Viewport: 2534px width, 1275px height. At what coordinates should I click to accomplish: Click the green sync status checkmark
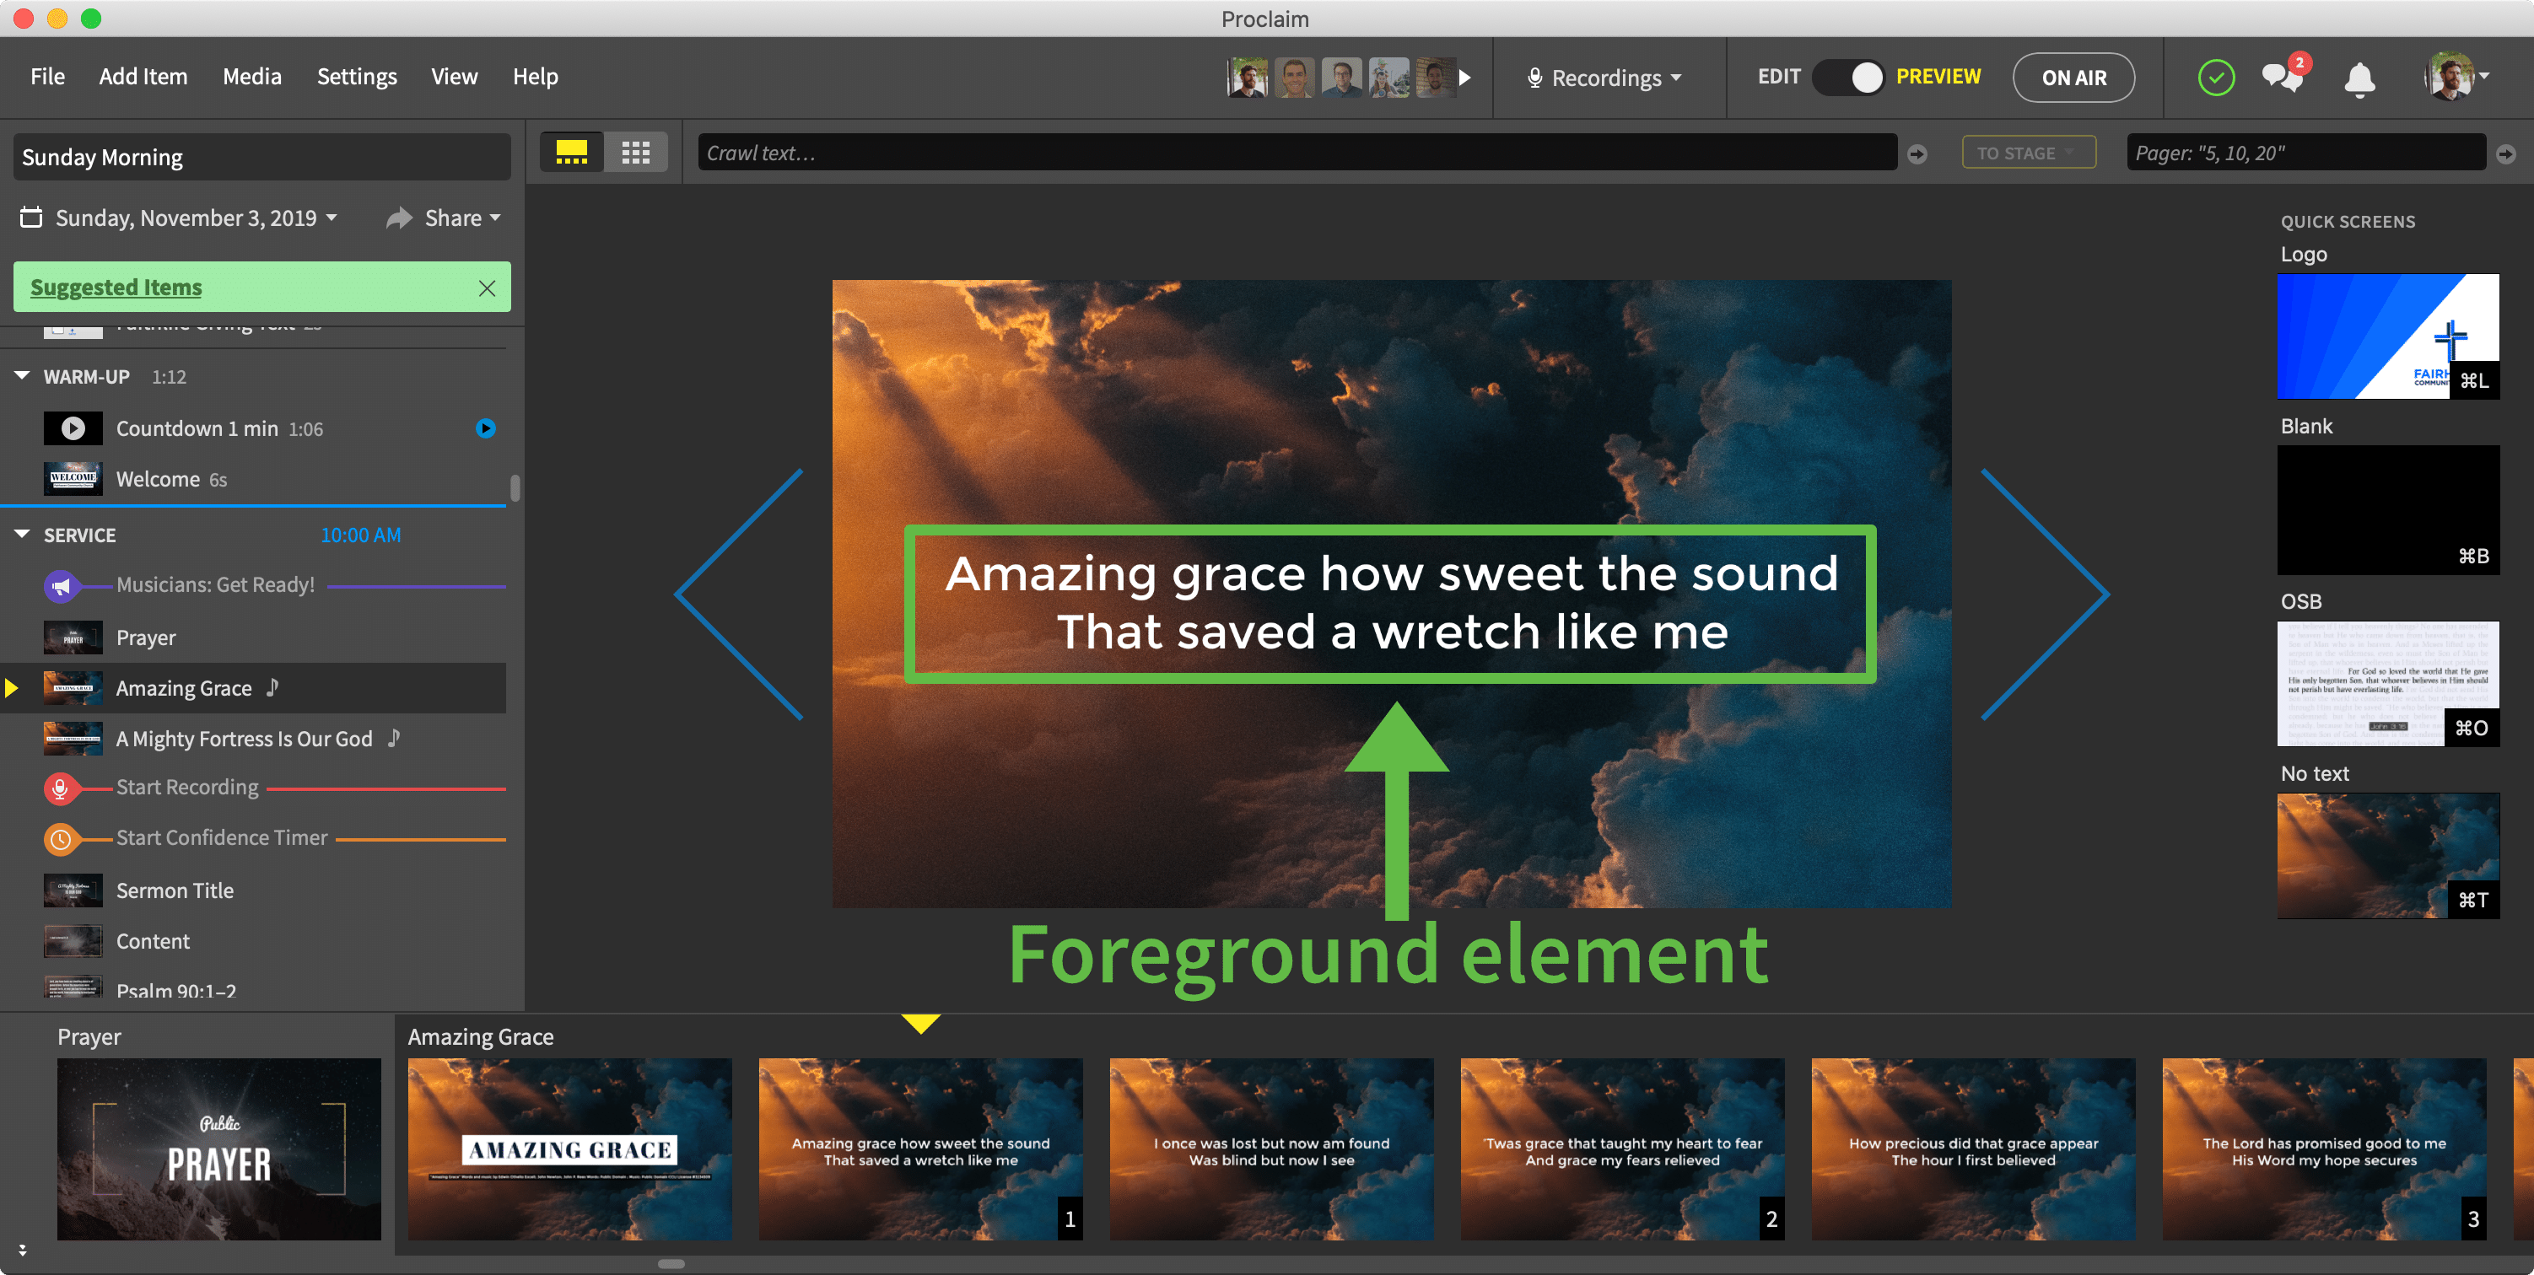2215,77
